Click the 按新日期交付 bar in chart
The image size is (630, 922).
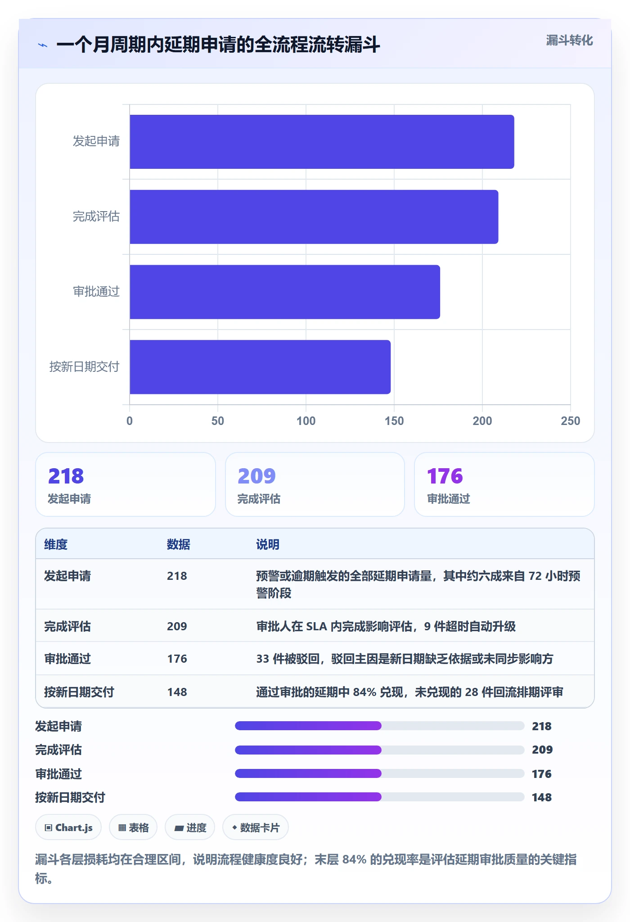pos(260,367)
